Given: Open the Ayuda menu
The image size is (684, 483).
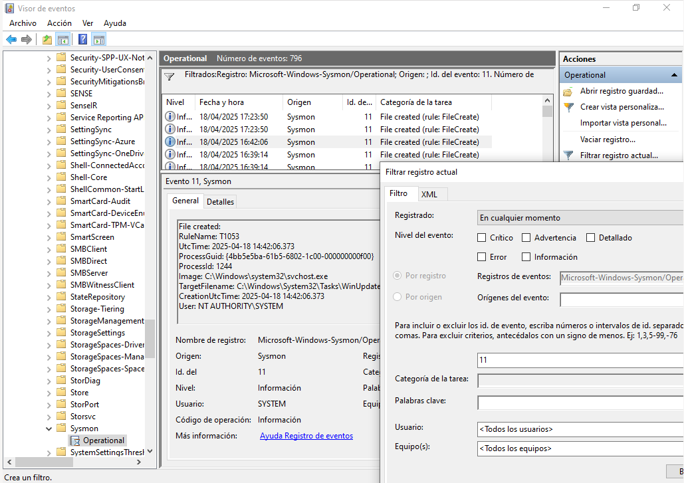Looking at the screenshot, I should click(115, 23).
